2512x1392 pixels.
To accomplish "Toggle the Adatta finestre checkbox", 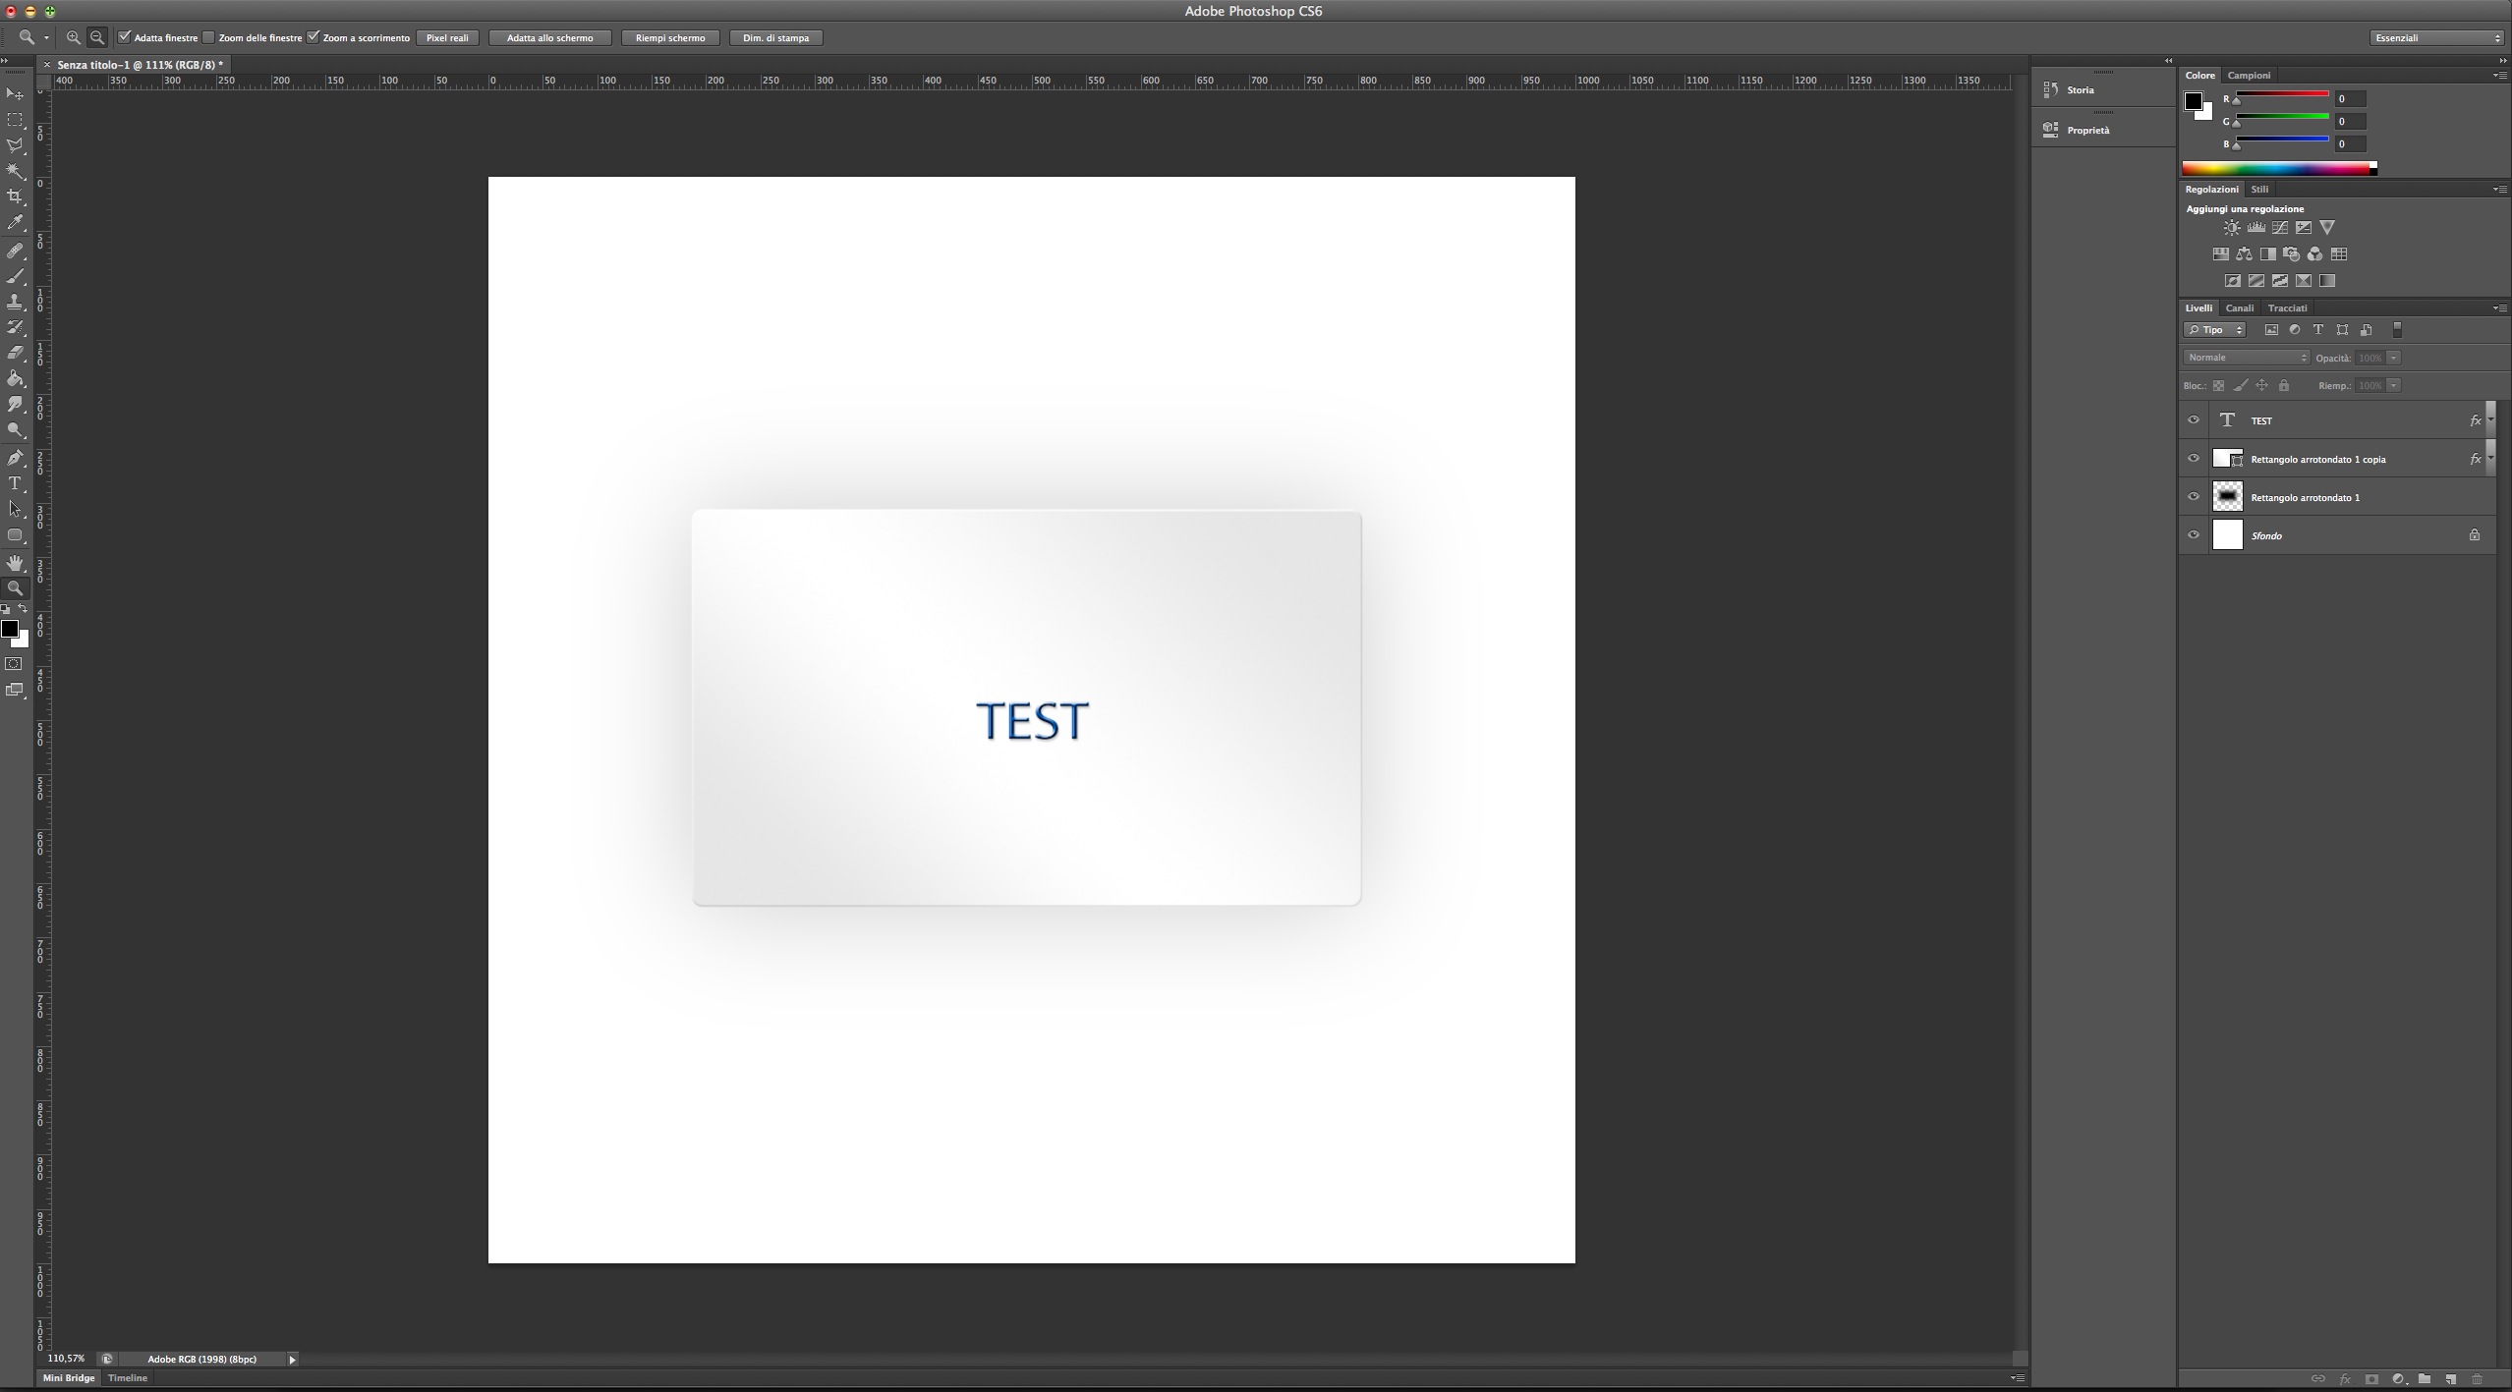I will pos(125,37).
